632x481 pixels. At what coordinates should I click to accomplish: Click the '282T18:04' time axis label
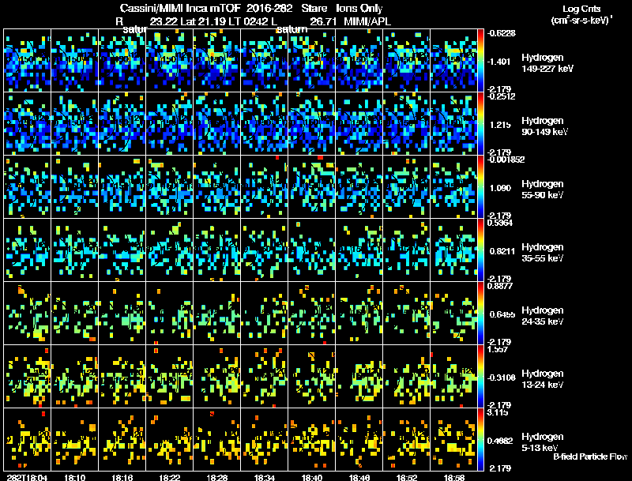click(x=27, y=477)
